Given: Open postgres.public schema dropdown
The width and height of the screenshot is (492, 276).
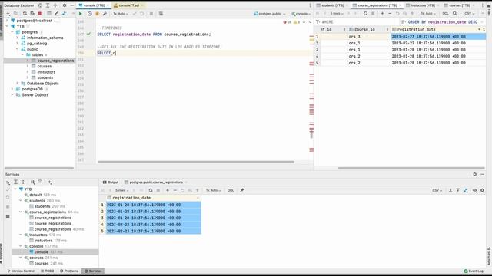Looking at the screenshot, I should click(x=270, y=14).
